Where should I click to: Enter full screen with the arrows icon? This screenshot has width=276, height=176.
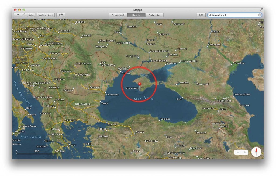pyautogui.click(x=261, y=10)
